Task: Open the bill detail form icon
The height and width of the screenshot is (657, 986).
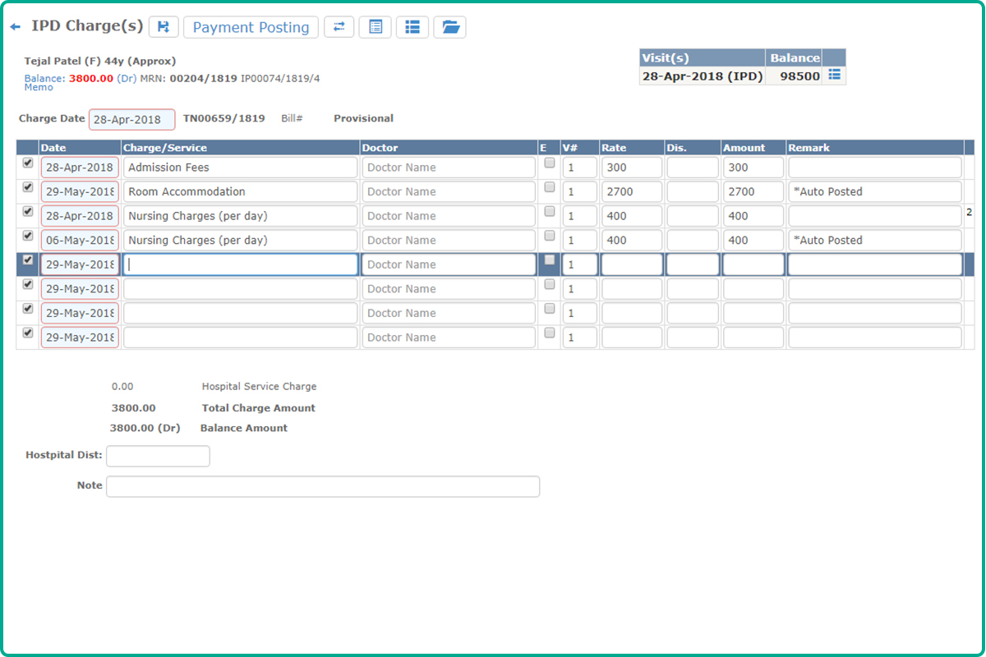Action: coord(376,27)
